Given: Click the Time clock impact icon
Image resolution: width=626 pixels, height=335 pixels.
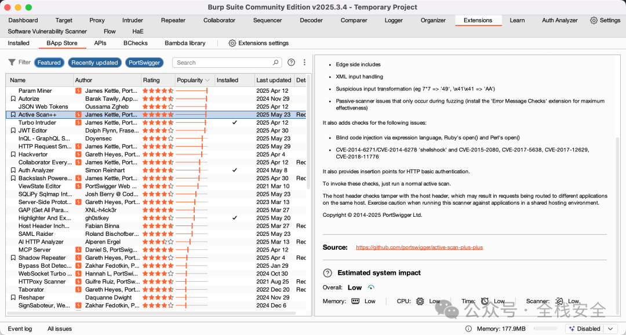Looking at the screenshot, I should click(x=485, y=301).
